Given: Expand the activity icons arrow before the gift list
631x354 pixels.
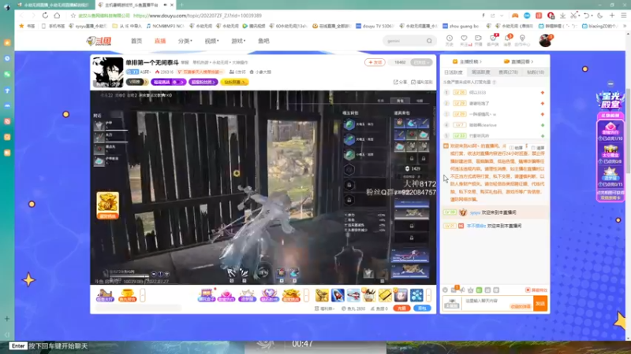Looking at the screenshot, I should pos(306,296).
